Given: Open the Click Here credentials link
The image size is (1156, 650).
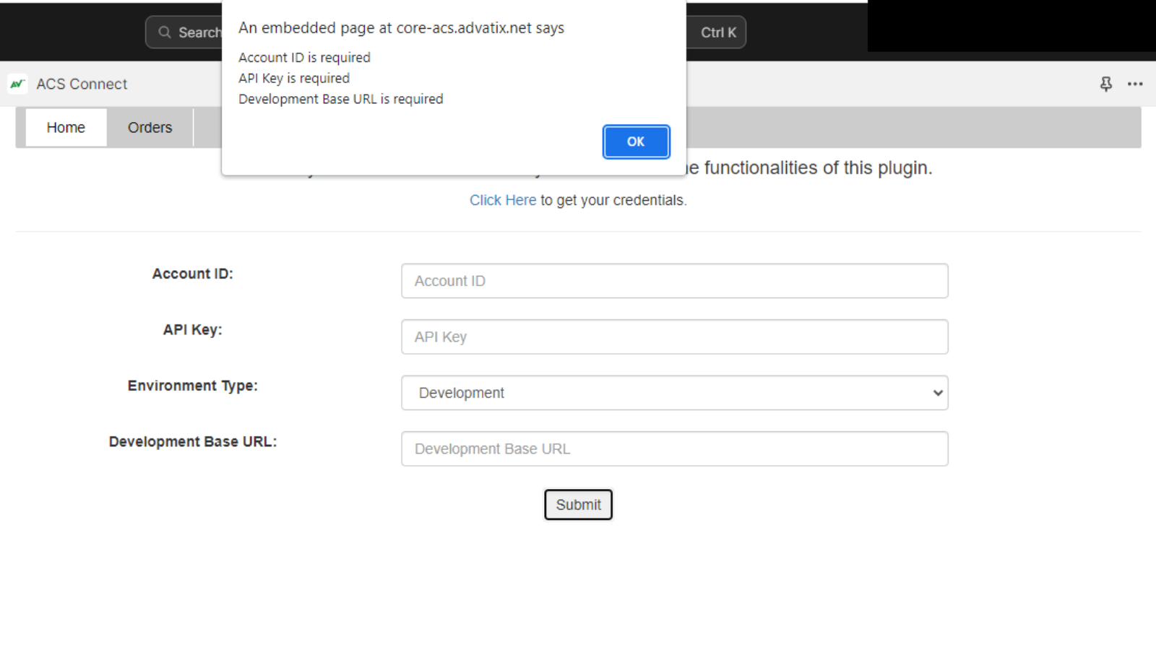Looking at the screenshot, I should tap(503, 200).
